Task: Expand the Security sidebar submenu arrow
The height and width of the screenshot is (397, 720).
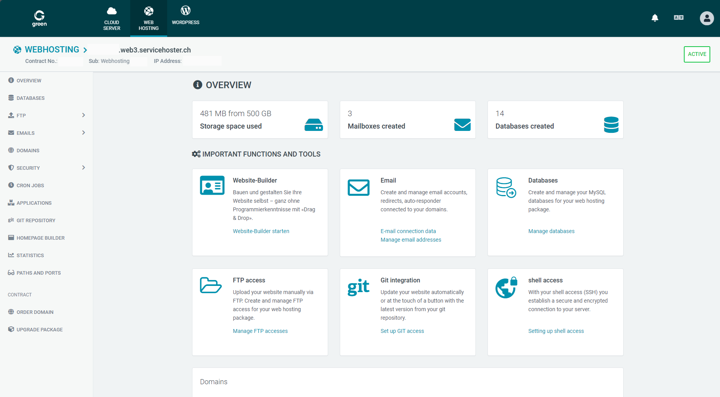Action: pyautogui.click(x=84, y=168)
